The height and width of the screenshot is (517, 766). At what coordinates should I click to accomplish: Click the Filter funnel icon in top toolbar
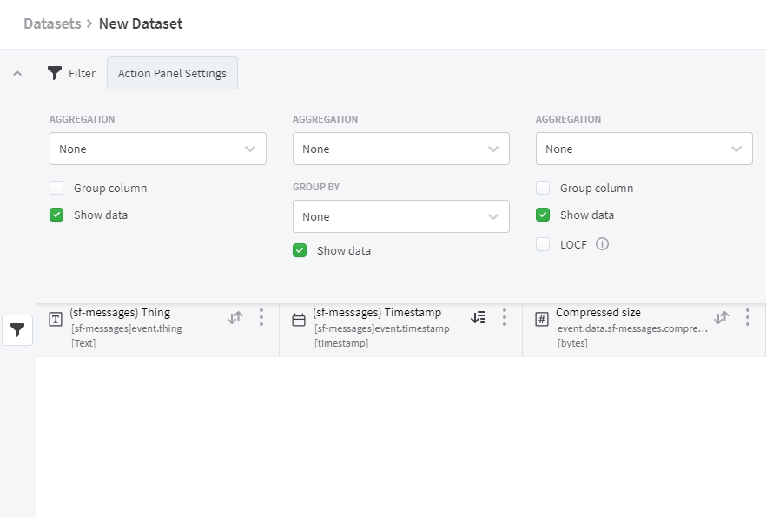pos(54,73)
